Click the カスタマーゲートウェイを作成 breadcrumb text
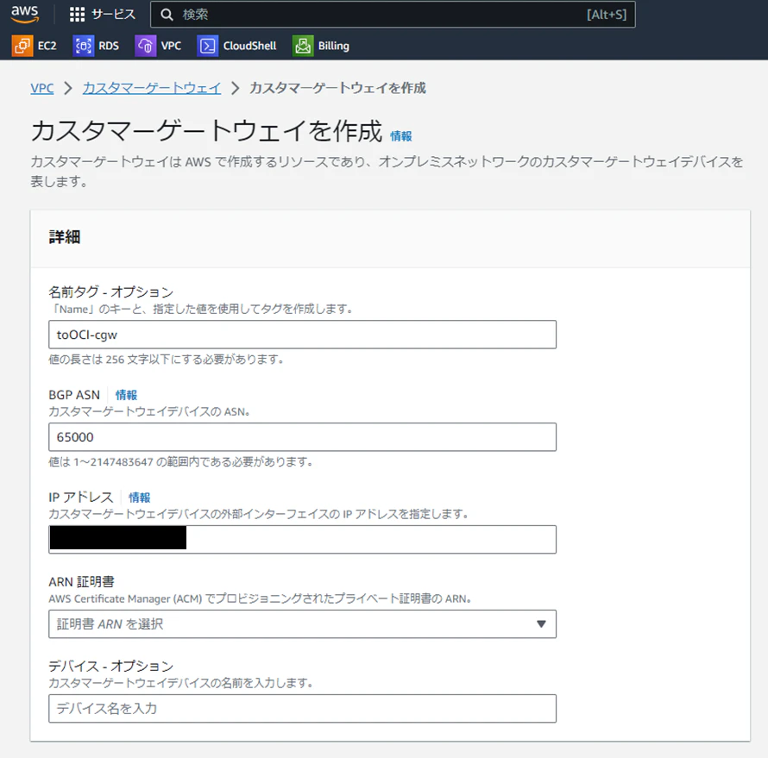Image resolution: width=768 pixels, height=758 pixels. coord(338,88)
